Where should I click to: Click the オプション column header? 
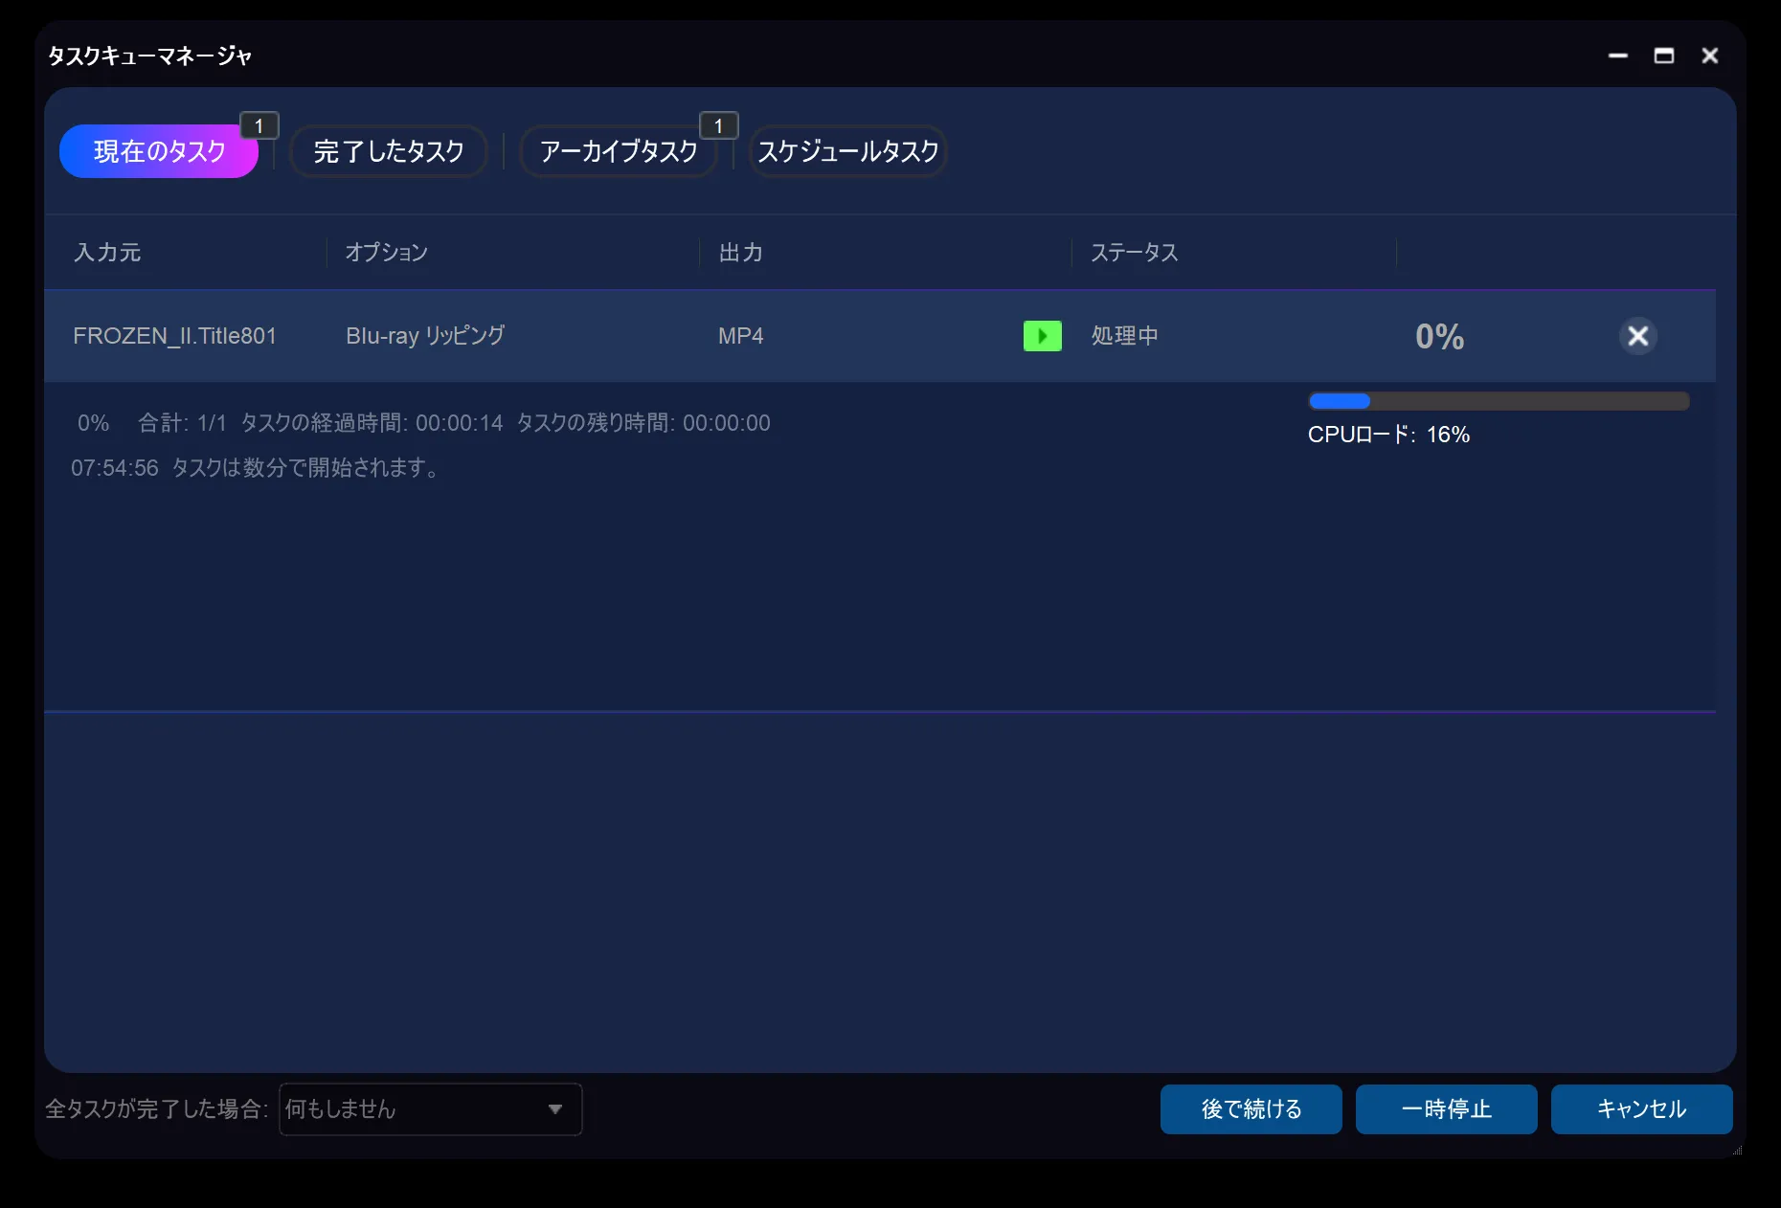387,253
